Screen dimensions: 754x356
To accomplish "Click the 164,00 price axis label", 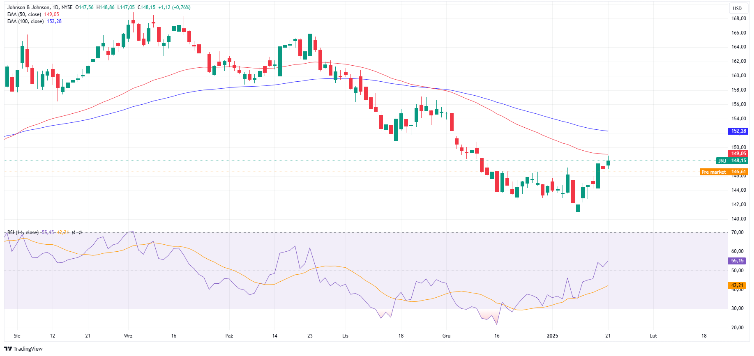I will pyautogui.click(x=738, y=47).
